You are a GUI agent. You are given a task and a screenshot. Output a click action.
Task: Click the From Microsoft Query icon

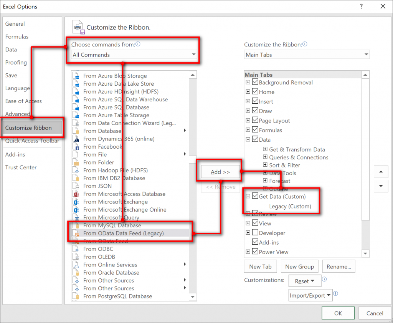click(76, 217)
